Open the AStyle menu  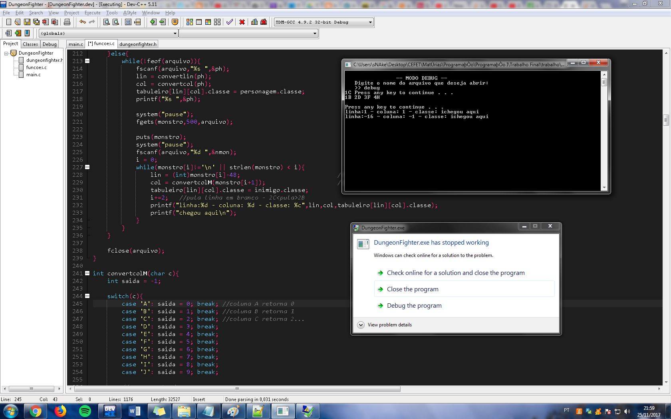(x=129, y=13)
